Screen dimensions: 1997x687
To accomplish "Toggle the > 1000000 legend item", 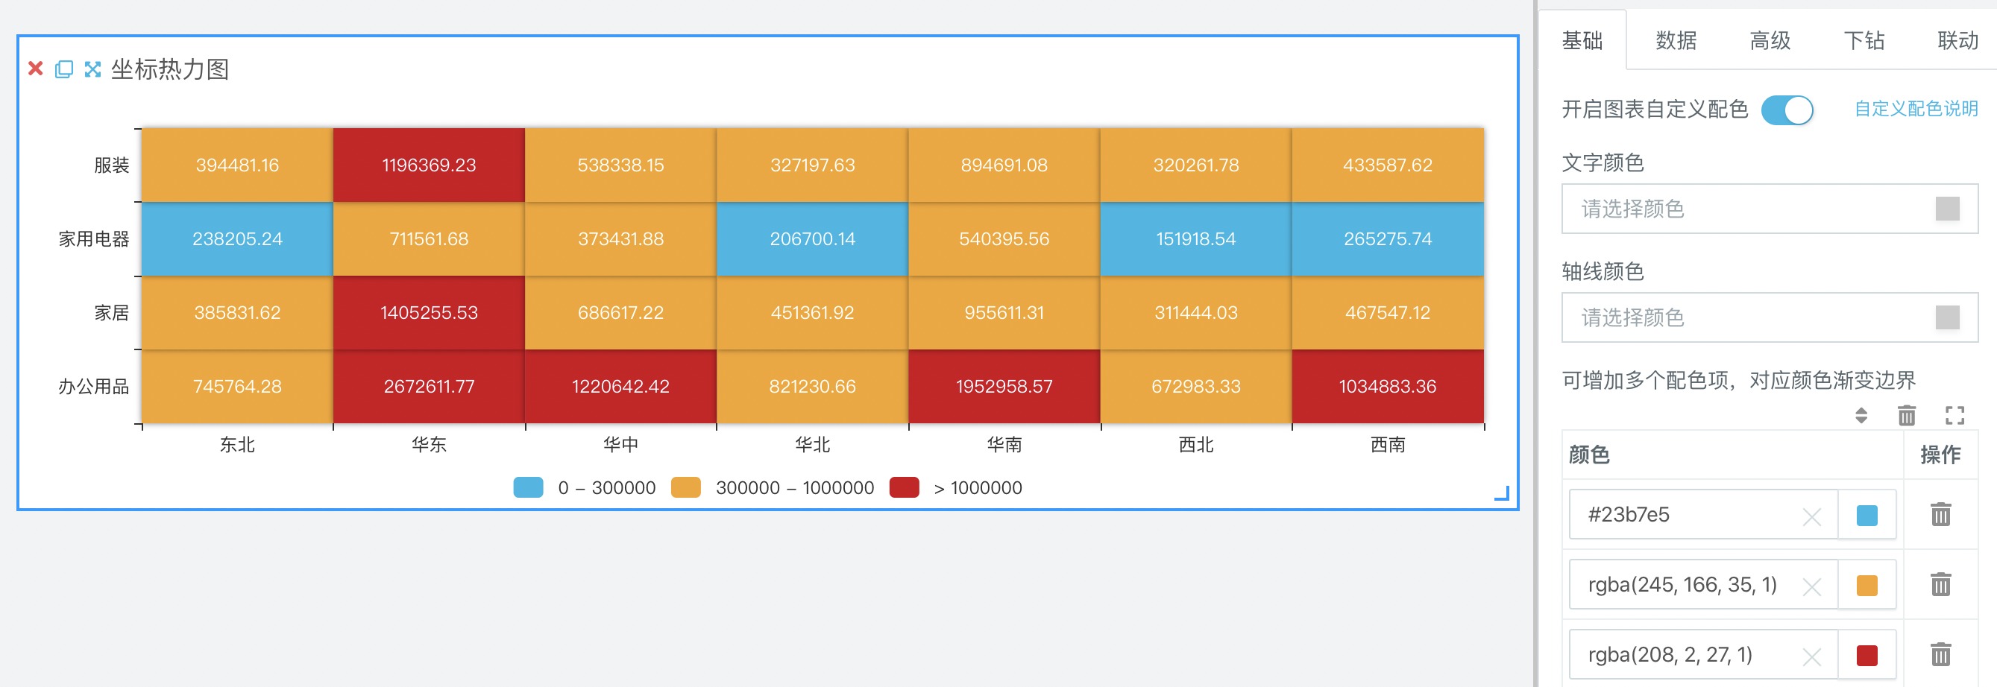I will [x=956, y=488].
